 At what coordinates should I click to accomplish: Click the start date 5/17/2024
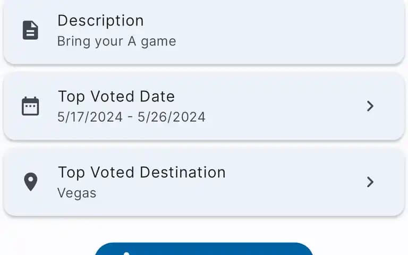coord(90,117)
